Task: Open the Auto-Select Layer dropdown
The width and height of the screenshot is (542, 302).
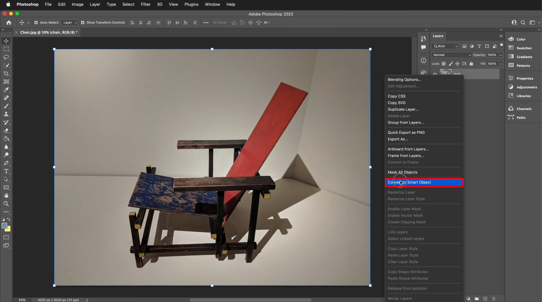Action: pyautogui.click(x=70, y=22)
